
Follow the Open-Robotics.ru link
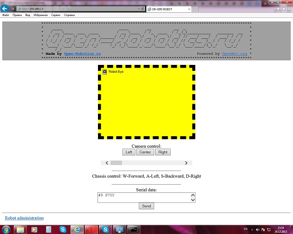[82, 54]
